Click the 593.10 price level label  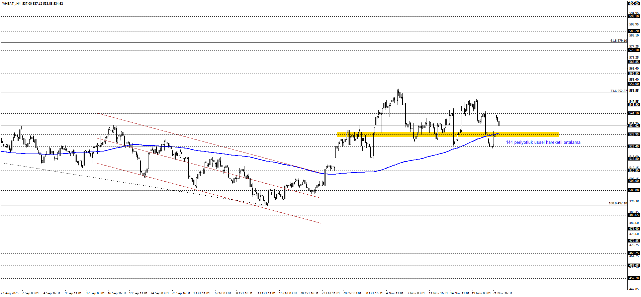point(634,16)
